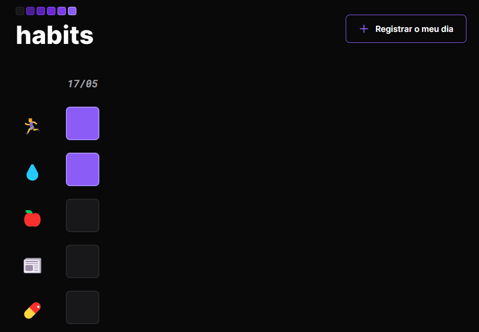
Task: Click the lightest purple last logo square
Action: click(72, 11)
